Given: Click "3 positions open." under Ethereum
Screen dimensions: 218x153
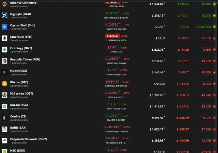Looking at the screenshot, I should [x=19, y=40].
